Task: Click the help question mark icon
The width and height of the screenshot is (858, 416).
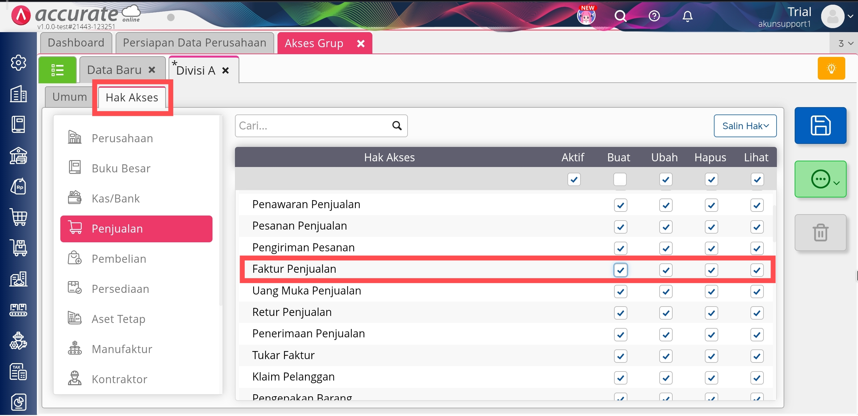Action: tap(654, 16)
